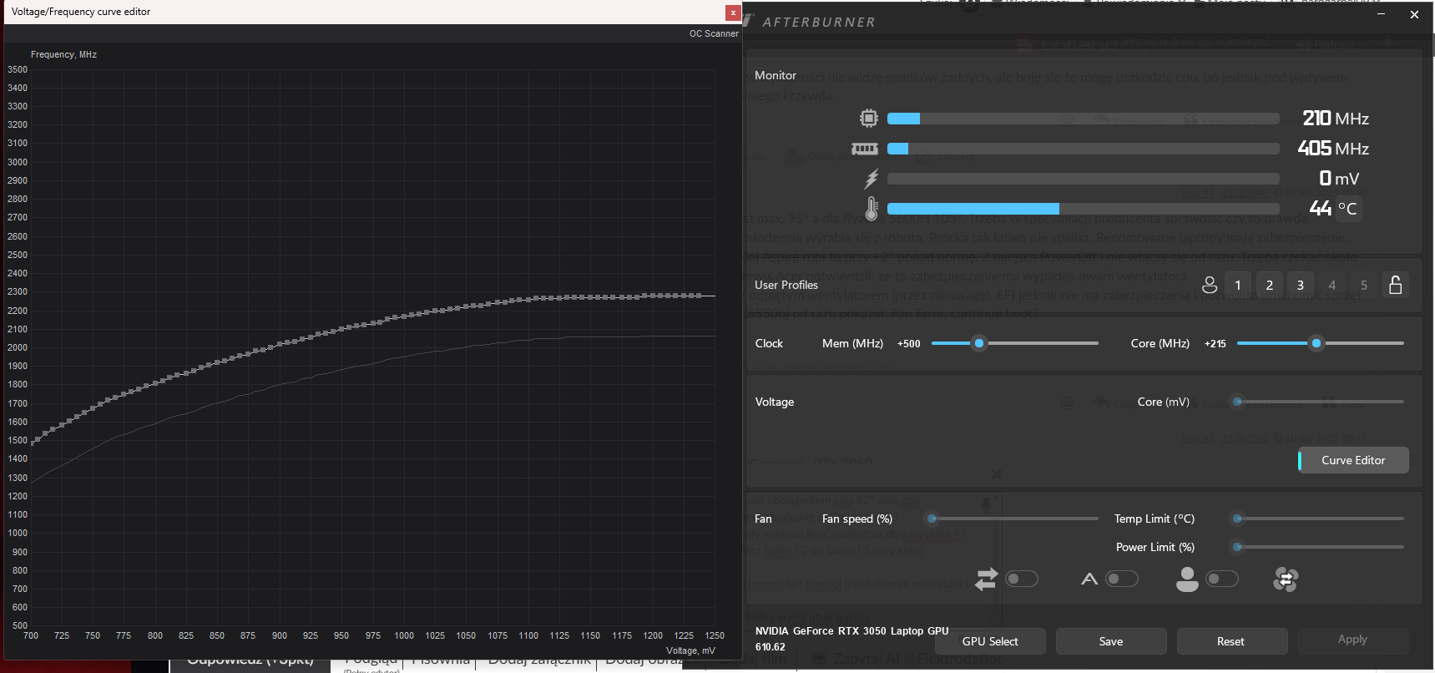
Task: Click the memory clock module icon
Action: 865,149
